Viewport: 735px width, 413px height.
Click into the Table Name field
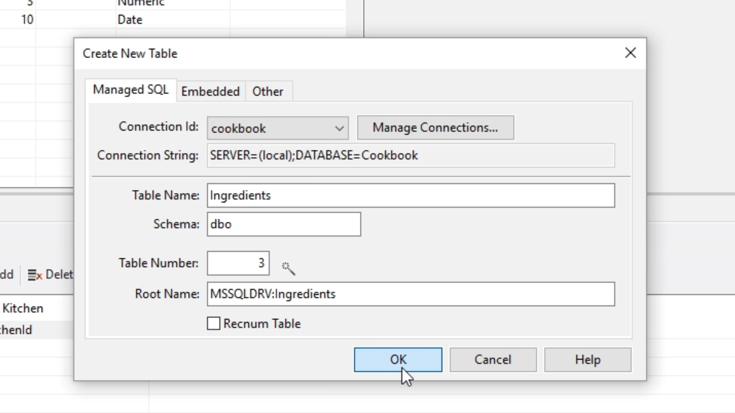[410, 195]
